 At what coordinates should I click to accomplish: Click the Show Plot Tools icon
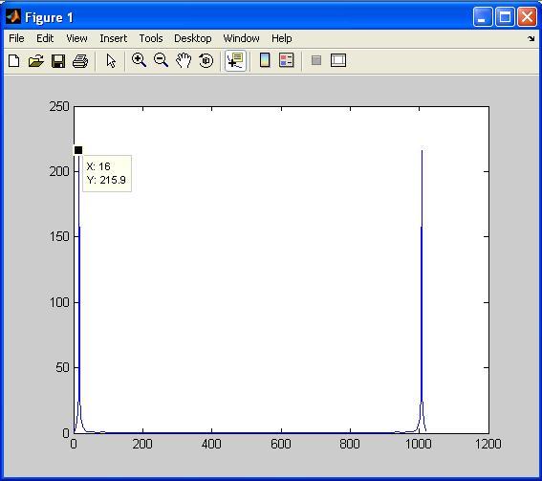338,60
